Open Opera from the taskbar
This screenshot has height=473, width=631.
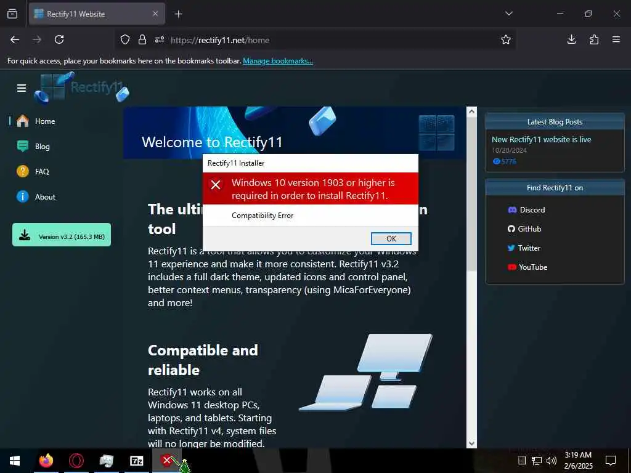[x=76, y=461]
